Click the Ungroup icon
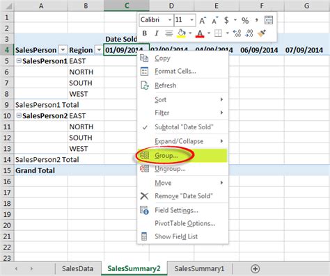This screenshot has height=276, width=330. click(x=144, y=168)
